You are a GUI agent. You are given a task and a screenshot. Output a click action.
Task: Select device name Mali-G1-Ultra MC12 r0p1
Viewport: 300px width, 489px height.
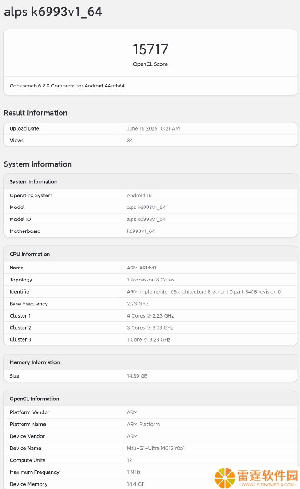156,448
